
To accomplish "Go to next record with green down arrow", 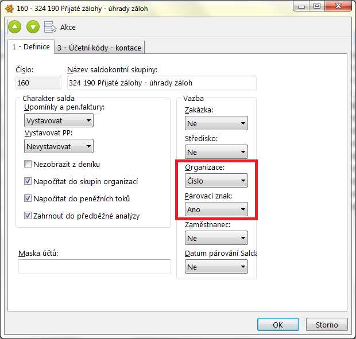I will tap(33, 27).
